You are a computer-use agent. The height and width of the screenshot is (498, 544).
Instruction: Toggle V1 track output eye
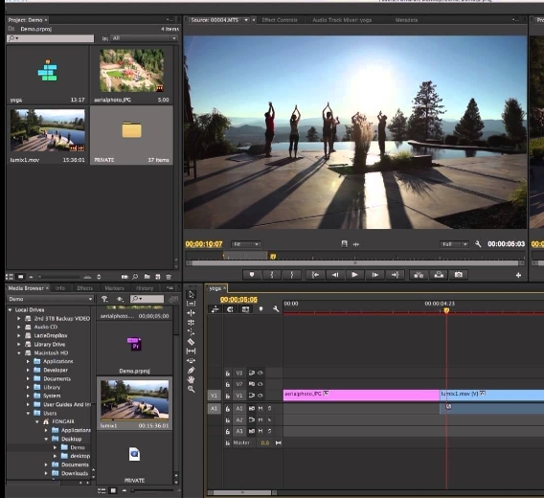click(x=261, y=396)
